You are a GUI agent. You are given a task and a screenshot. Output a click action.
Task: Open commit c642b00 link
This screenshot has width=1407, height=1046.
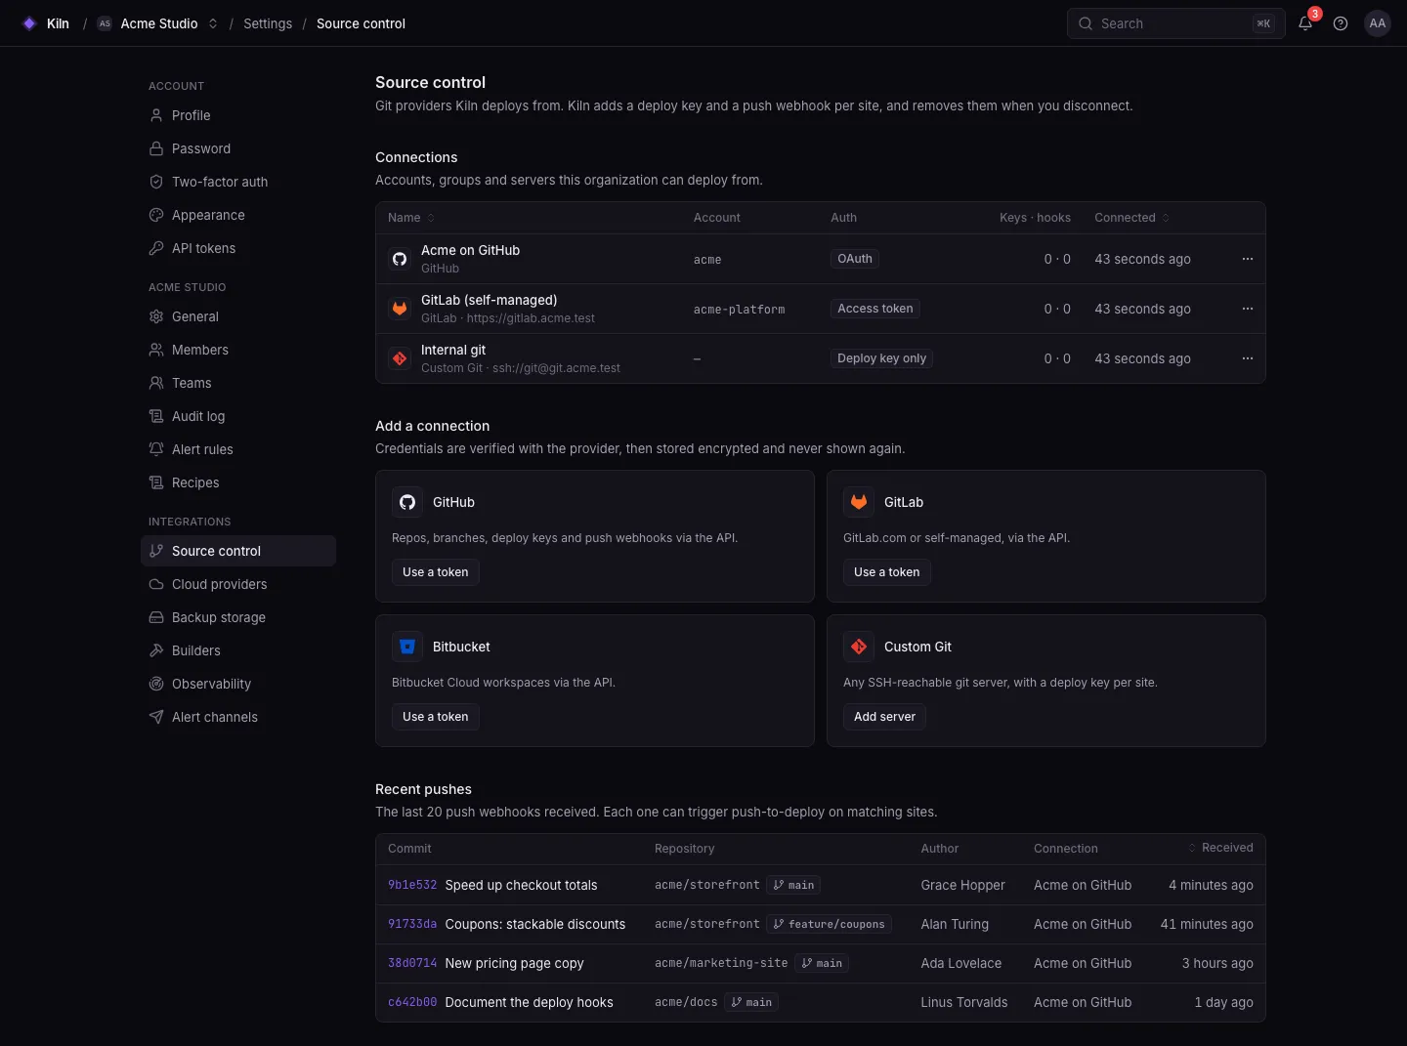pyautogui.click(x=412, y=1002)
